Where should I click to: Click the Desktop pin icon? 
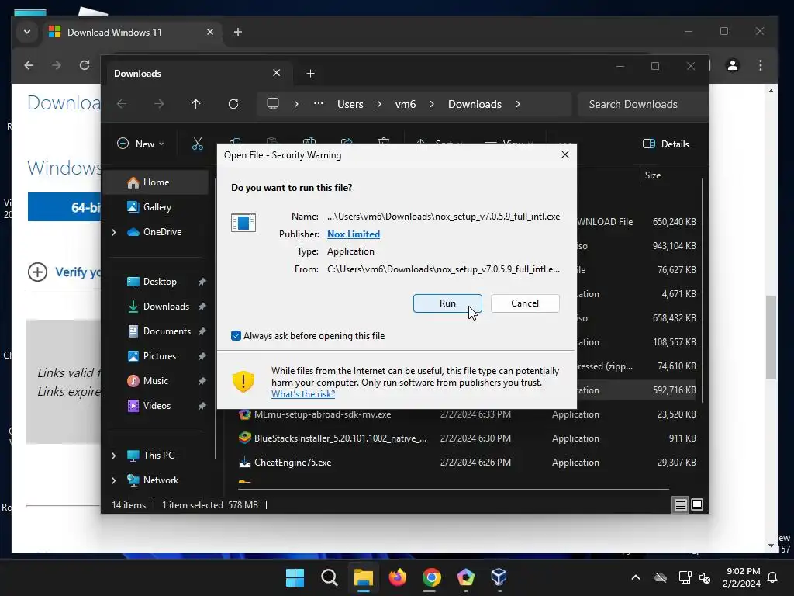point(202,281)
